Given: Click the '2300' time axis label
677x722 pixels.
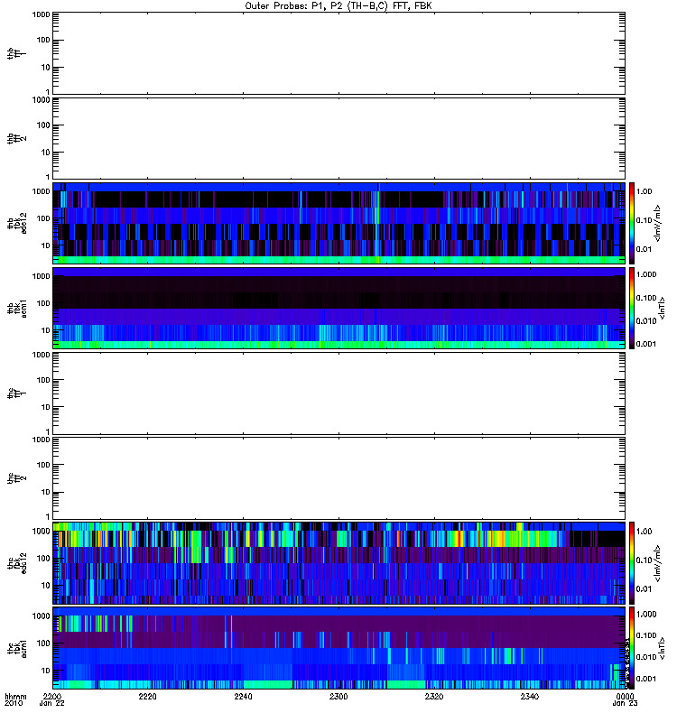Looking at the screenshot, I should pyautogui.click(x=338, y=697).
